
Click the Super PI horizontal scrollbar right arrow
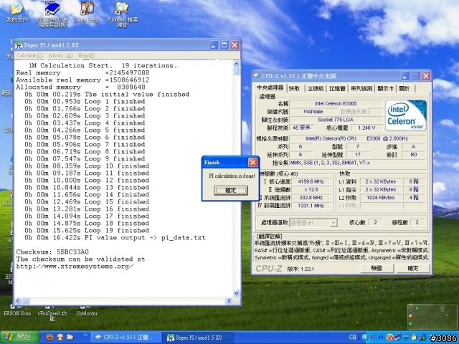click(x=229, y=301)
